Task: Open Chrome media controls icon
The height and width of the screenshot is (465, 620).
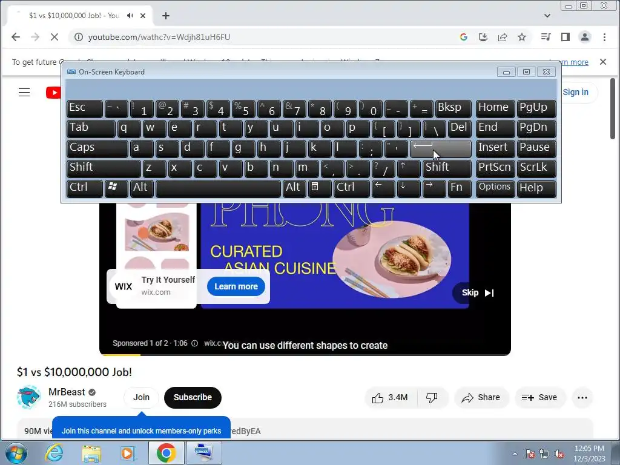Action: [546, 37]
